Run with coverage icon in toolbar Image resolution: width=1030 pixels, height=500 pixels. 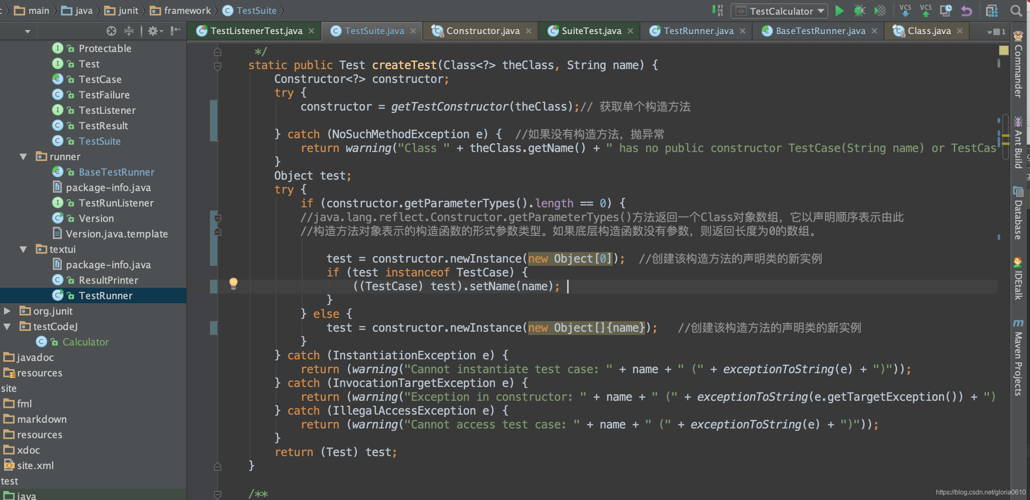[879, 11]
